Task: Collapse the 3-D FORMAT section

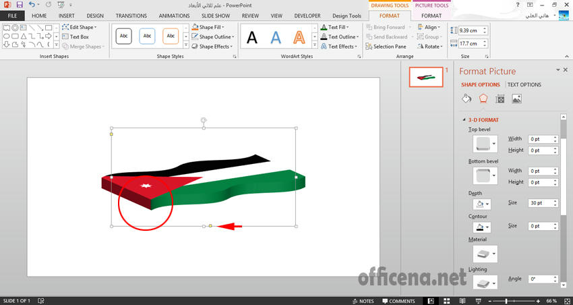Action: 464,120
